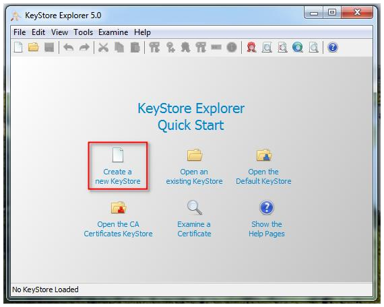Screen dimensions: 384x307
Task: Open the Help menu
Action: coord(142,32)
